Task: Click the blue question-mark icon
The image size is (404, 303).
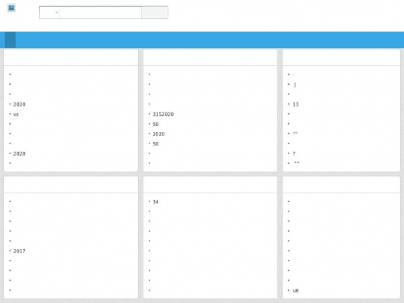Action: point(11,8)
